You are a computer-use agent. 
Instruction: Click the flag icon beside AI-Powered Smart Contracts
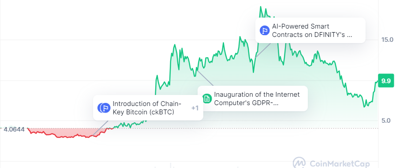[x=265, y=30]
